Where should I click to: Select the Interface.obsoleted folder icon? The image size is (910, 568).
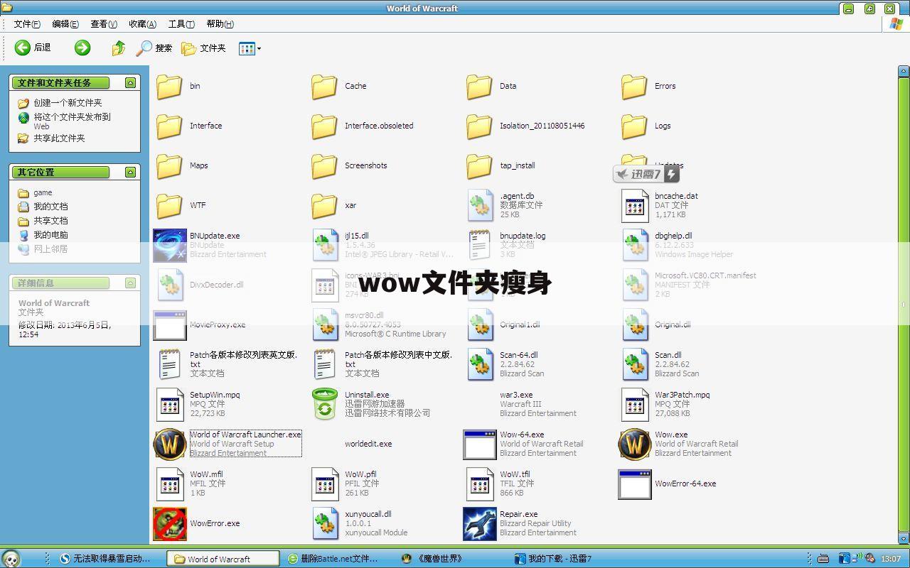(x=324, y=126)
